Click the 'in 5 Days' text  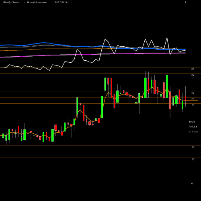click(x=193, y=132)
